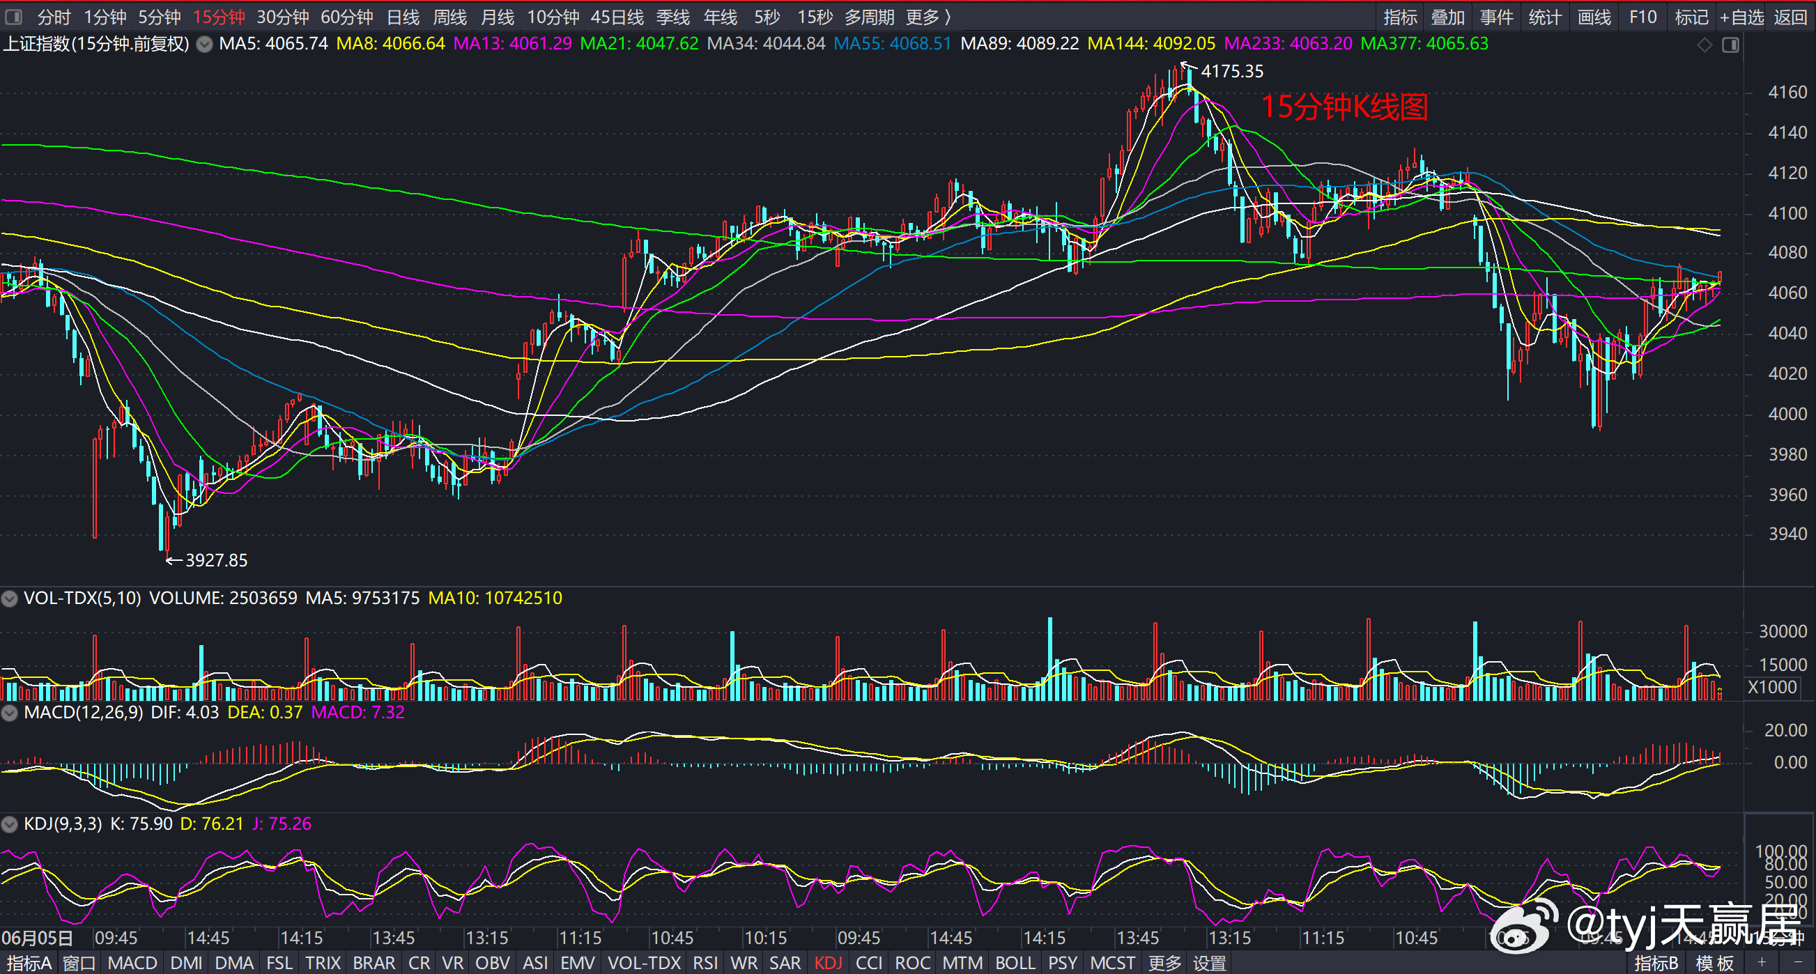Screen dimensions: 1816x974
Task: Expand 更多 periods at top bar
Action: (928, 17)
